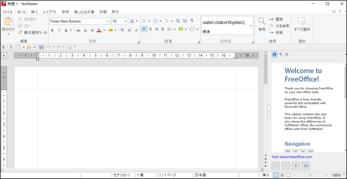Visit the www.freeoffice.com link
This screenshot has width=347, height=179.
click(292, 157)
